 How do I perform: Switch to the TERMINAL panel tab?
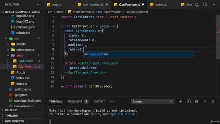(56, 102)
